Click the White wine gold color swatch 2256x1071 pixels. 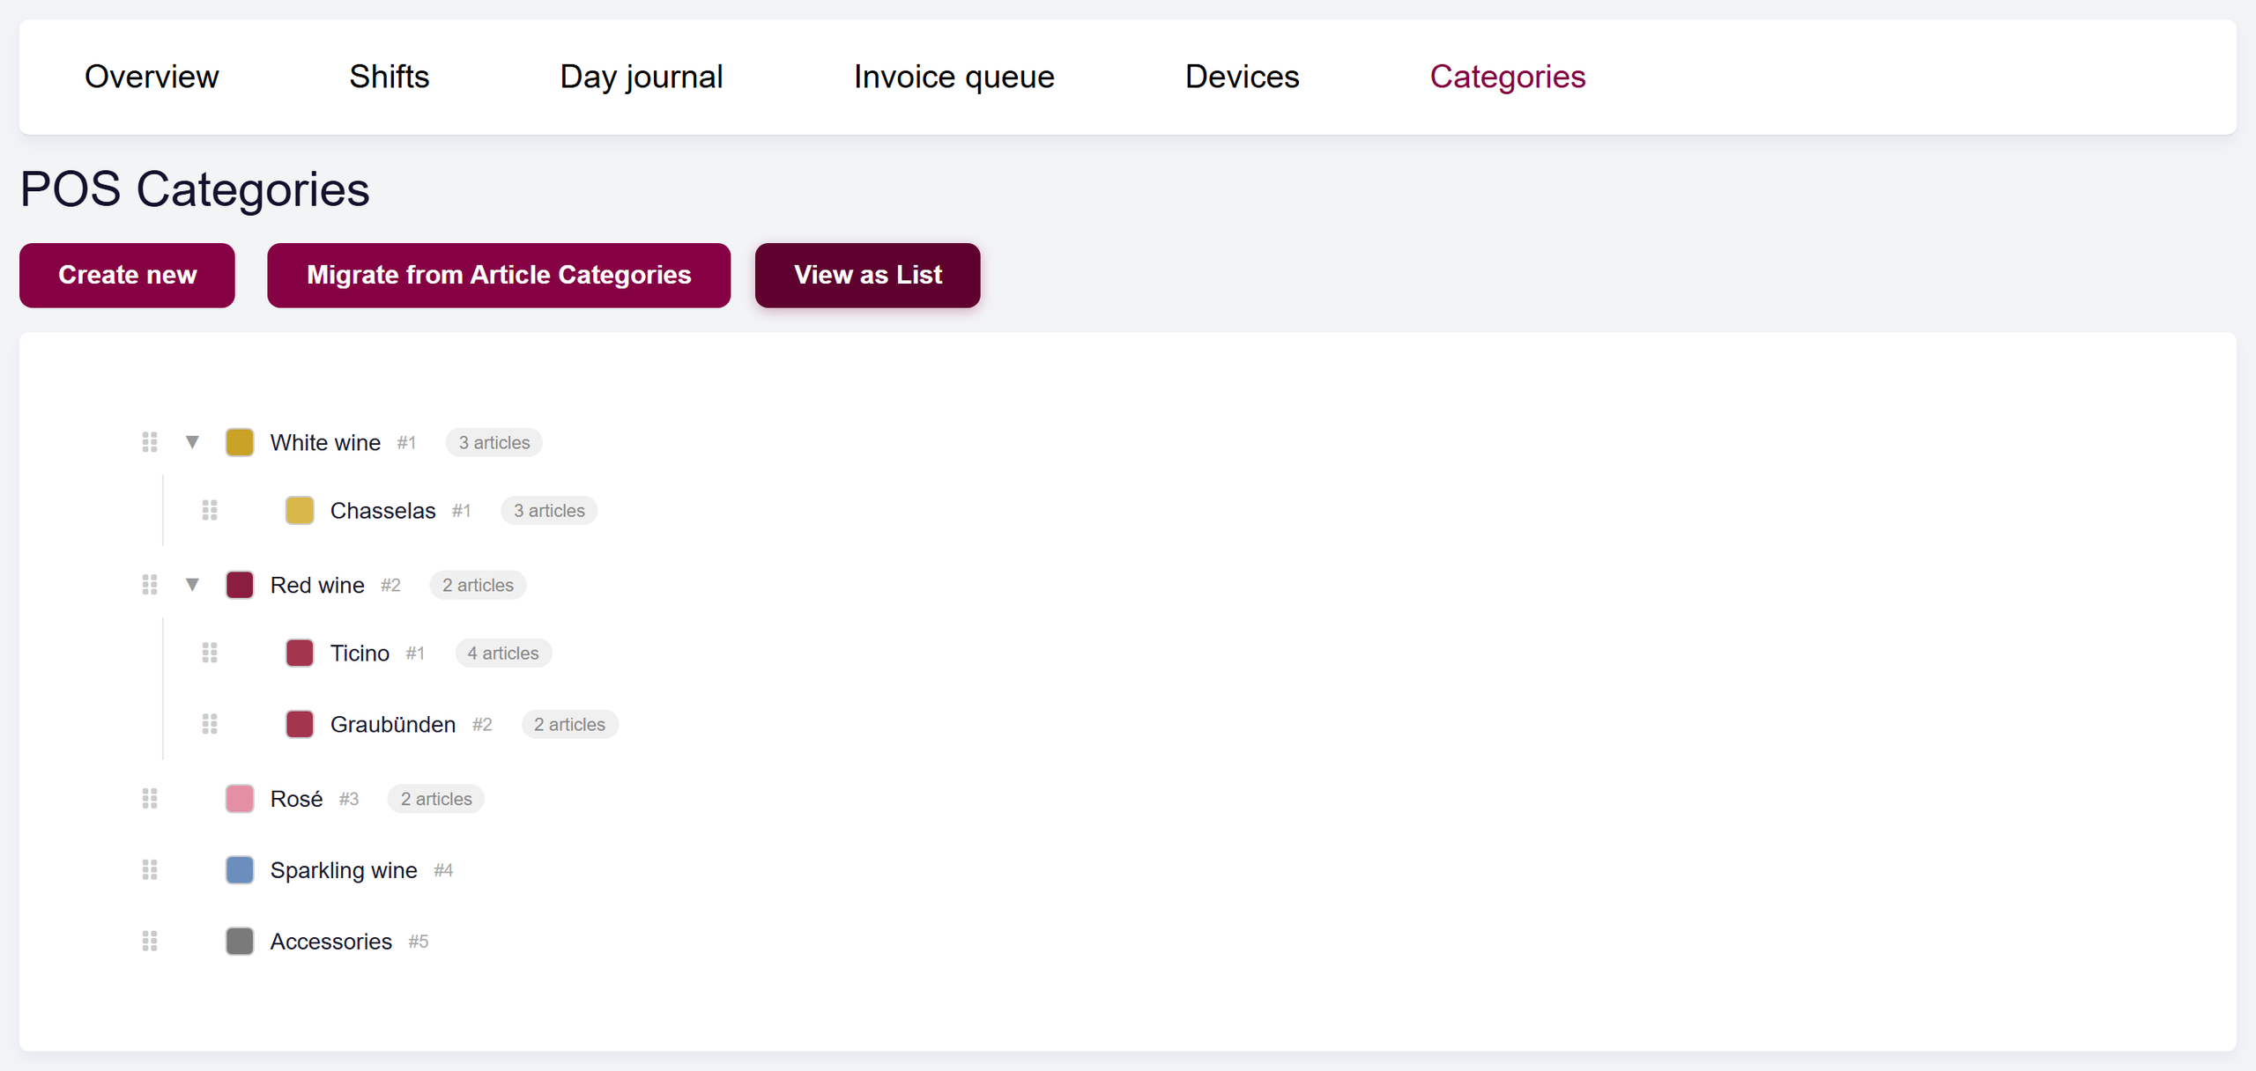[240, 442]
